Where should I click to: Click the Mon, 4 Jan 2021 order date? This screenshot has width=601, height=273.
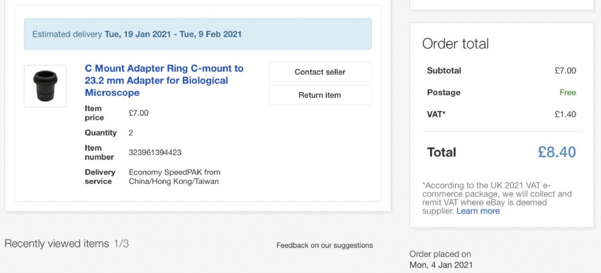(441, 265)
